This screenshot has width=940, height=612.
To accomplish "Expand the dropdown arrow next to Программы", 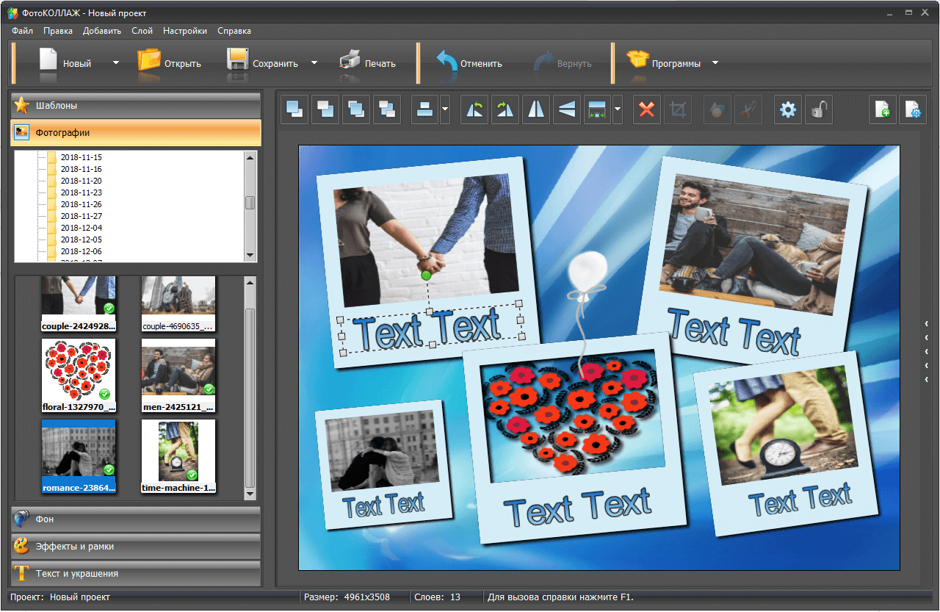I will tap(715, 63).
